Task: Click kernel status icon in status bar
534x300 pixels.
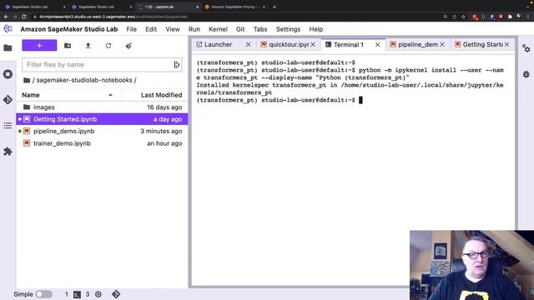Action: click(x=98, y=294)
